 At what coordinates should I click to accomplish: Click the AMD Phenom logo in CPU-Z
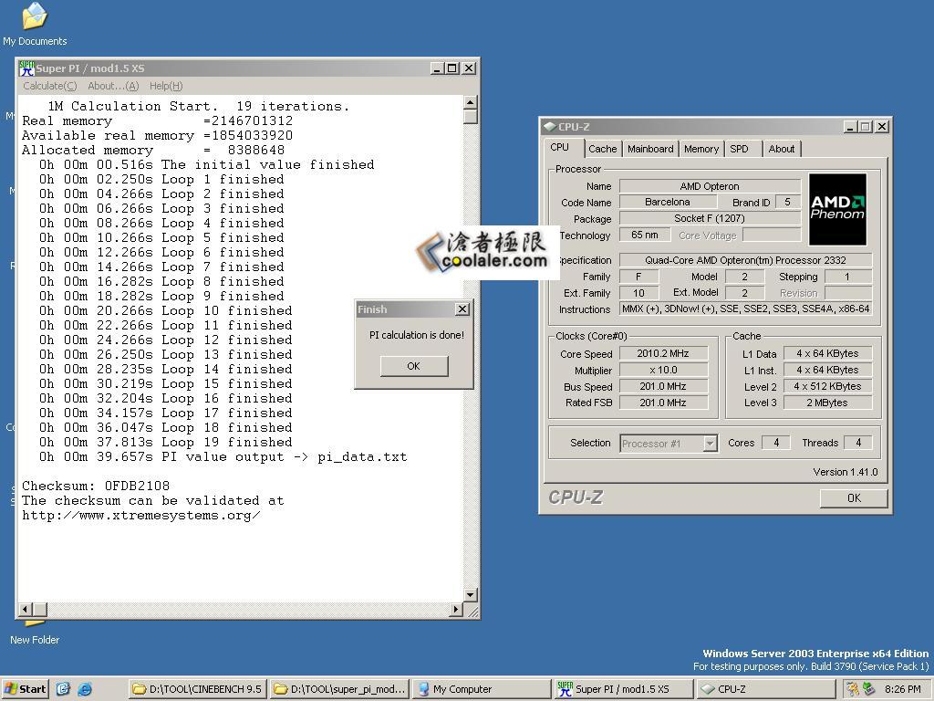click(837, 209)
